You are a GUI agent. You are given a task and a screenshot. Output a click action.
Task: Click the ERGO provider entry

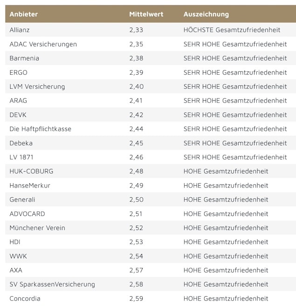point(19,72)
